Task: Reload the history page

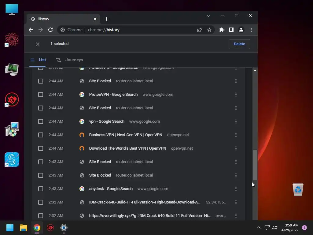Action: click(50, 30)
